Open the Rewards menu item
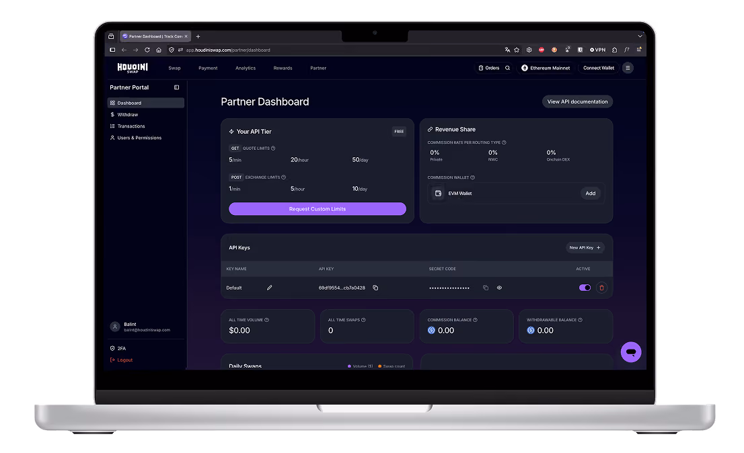 pos(283,69)
